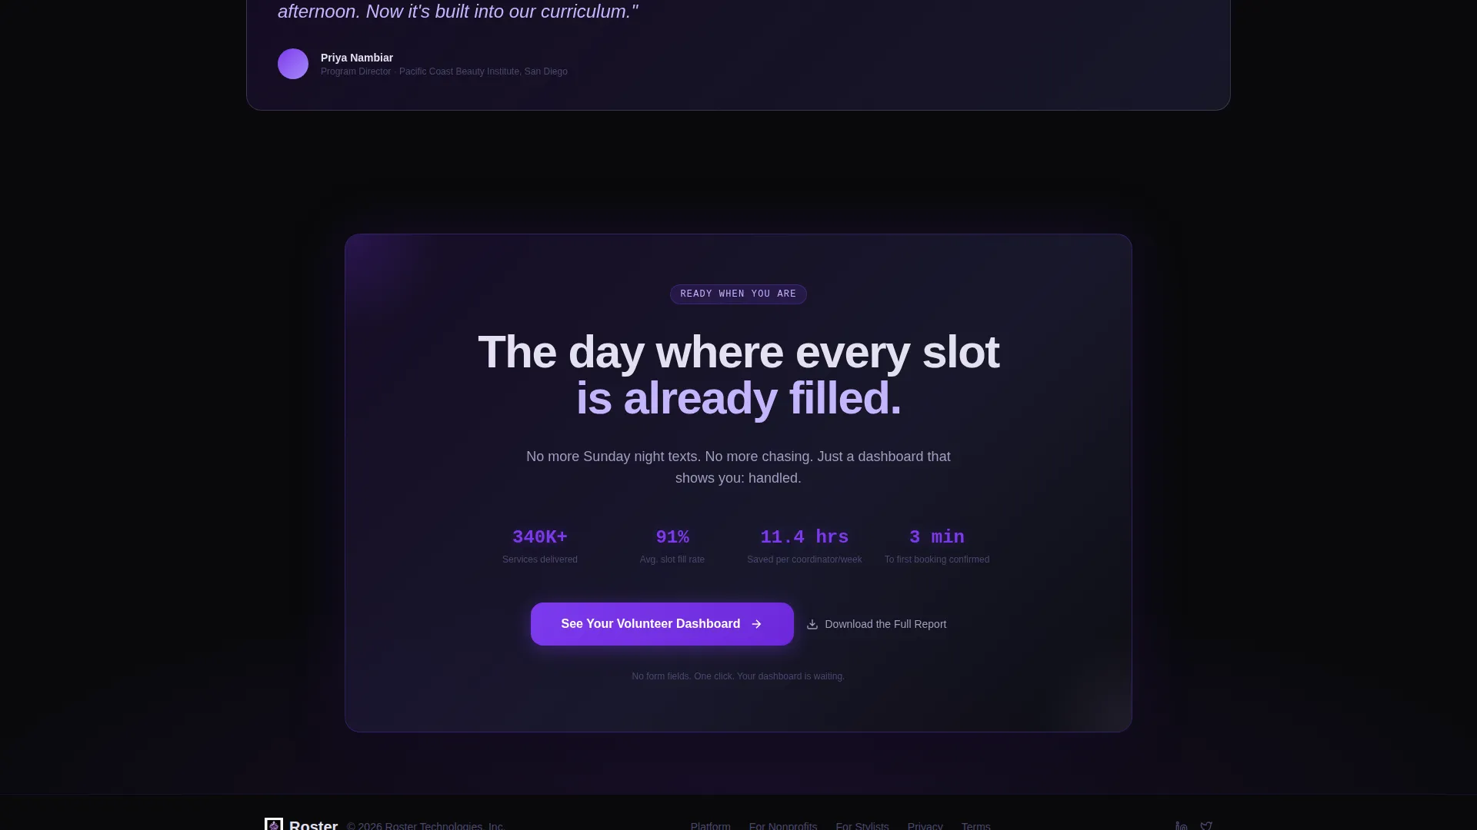Click the Roster logo icon in footer

pyautogui.click(x=274, y=824)
